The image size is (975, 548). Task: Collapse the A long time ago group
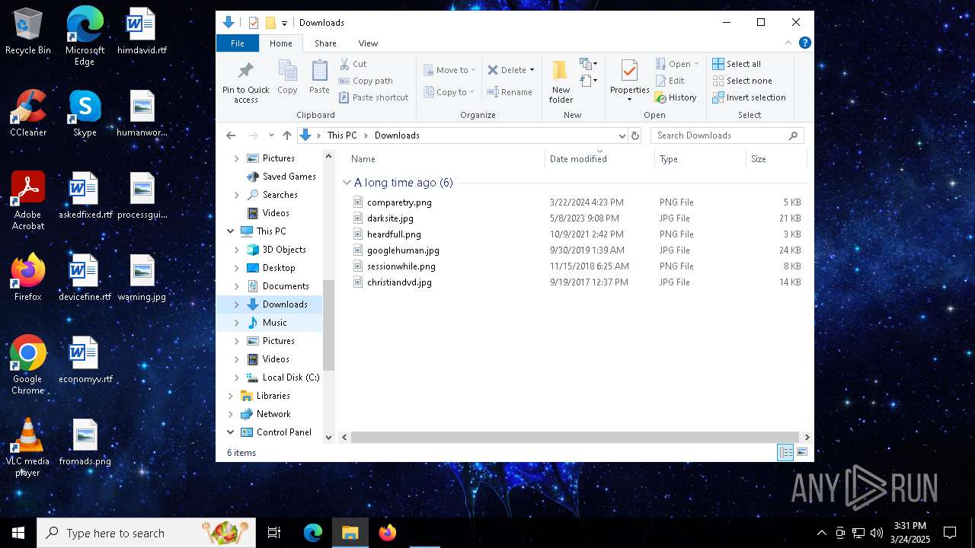pos(347,183)
